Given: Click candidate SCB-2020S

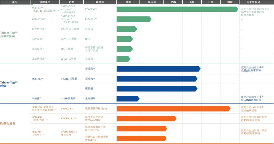Looking at the screenshot, I should click(39, 19).
